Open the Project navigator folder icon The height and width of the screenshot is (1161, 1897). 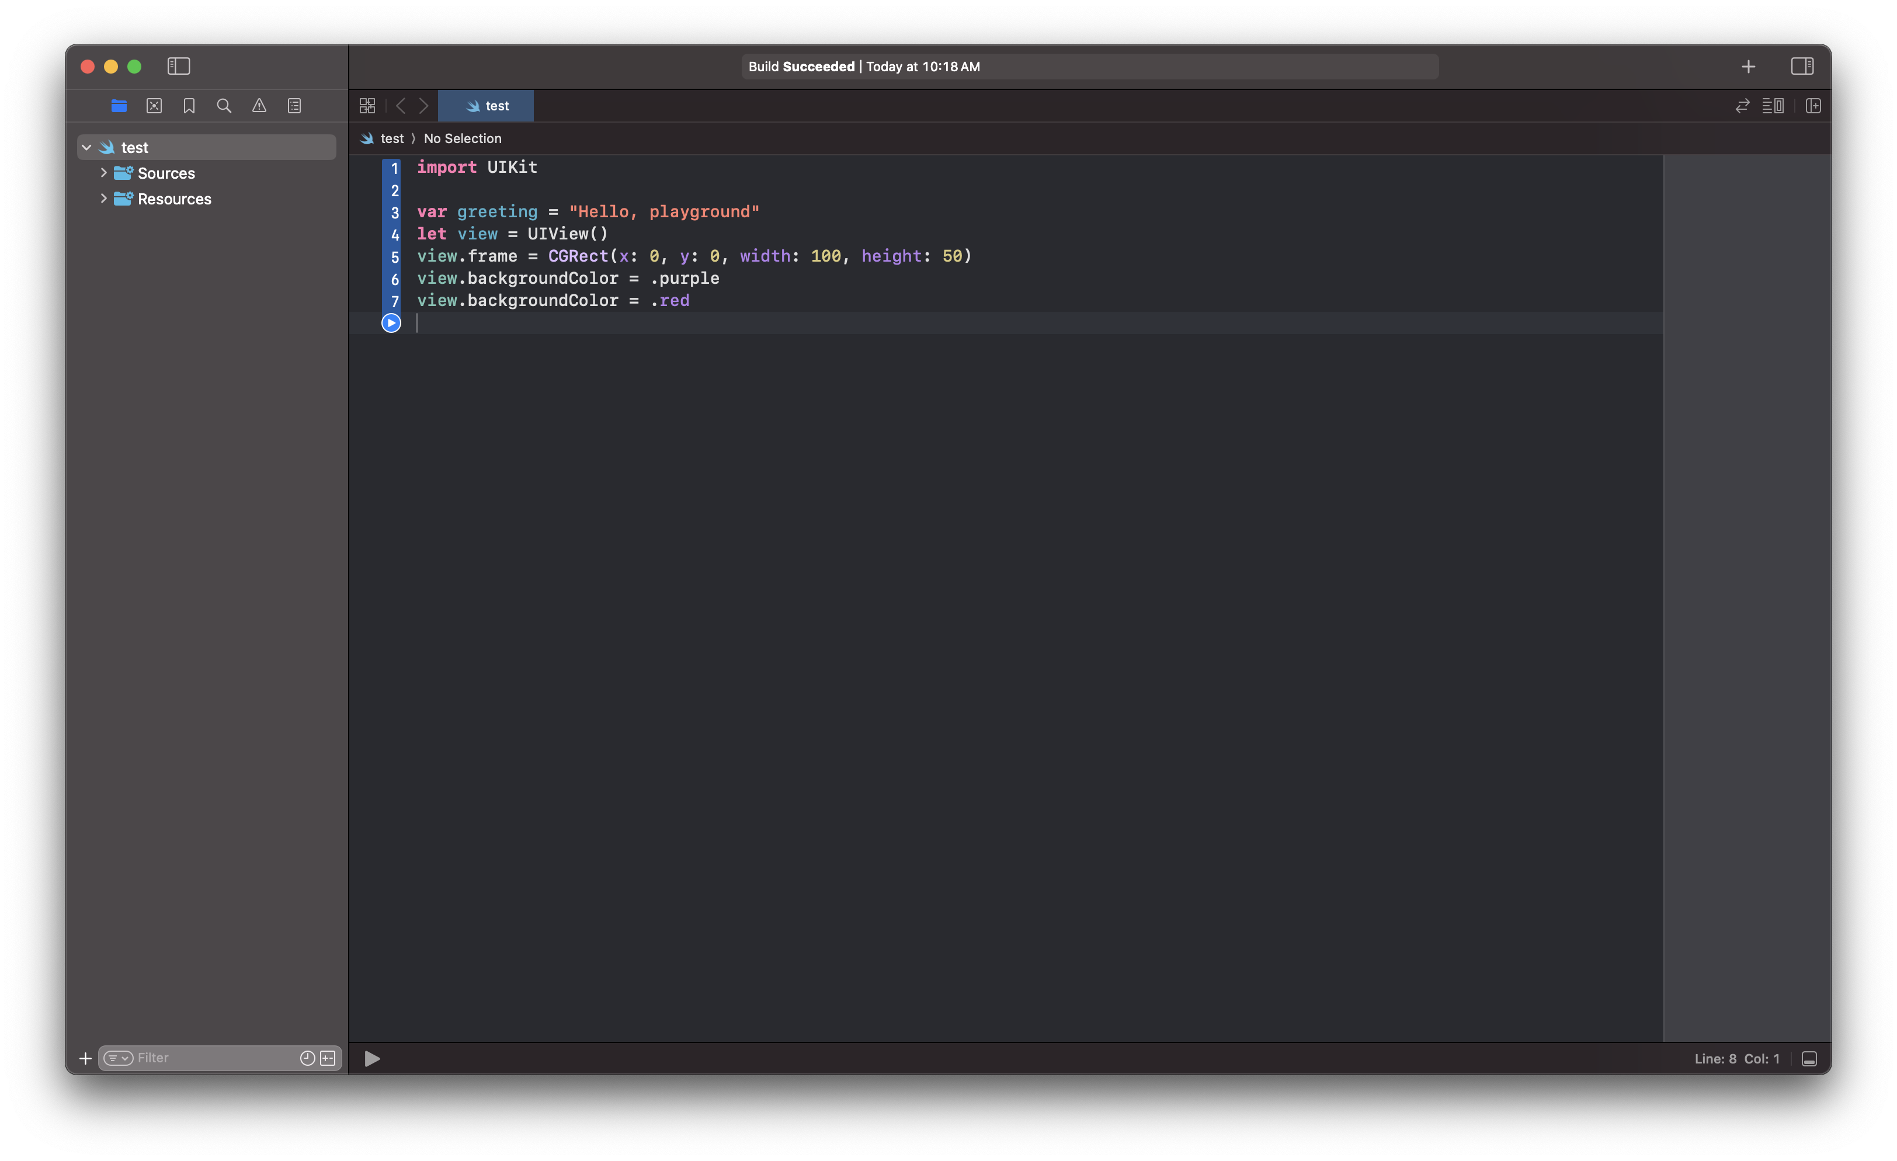click(x=119, y=106)
